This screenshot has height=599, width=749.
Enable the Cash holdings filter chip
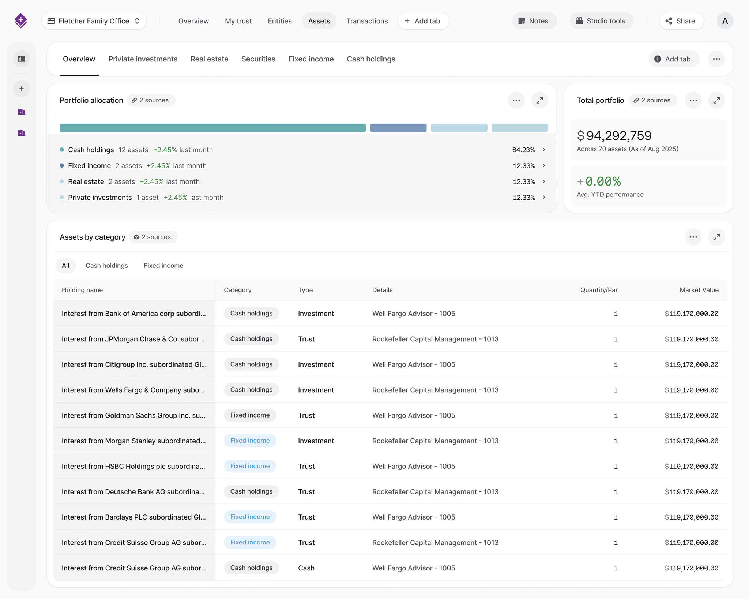coord(106,265)
